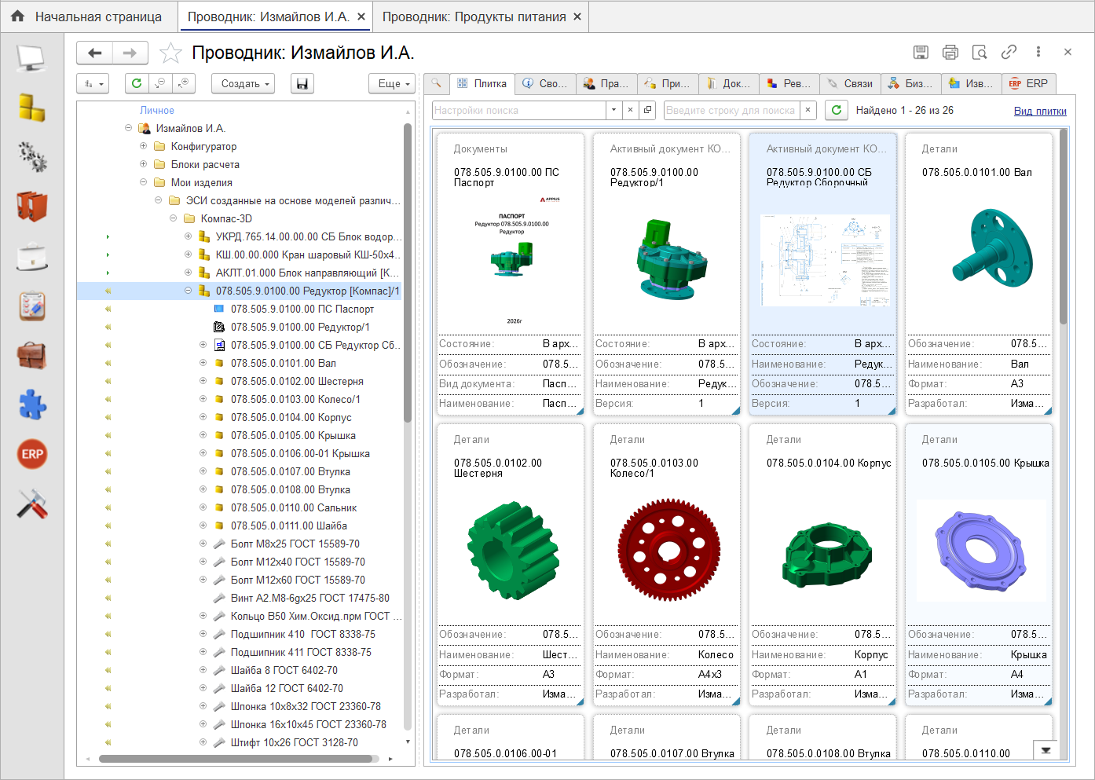Collapse the Измайлов И.А. tree node
The width and height of the screenshot is (1095, 780).
click(x=128, y=127)
